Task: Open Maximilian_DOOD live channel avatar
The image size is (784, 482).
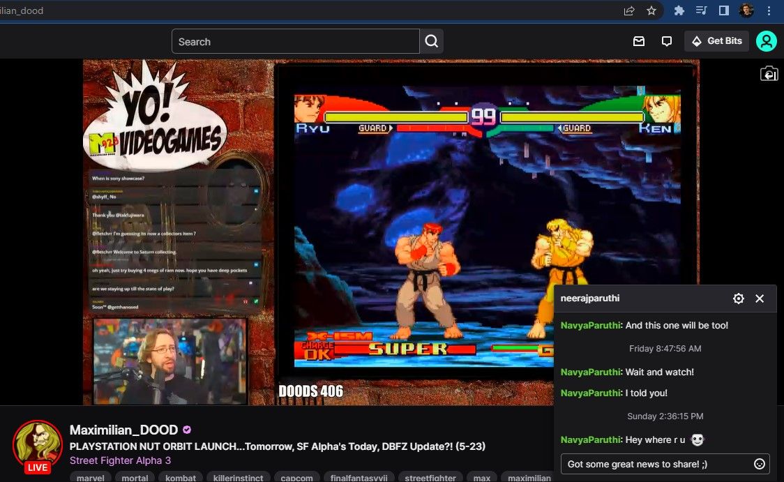Action: point(38,446)
